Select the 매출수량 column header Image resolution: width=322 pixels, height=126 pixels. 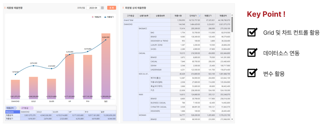[x=178, y=16]
